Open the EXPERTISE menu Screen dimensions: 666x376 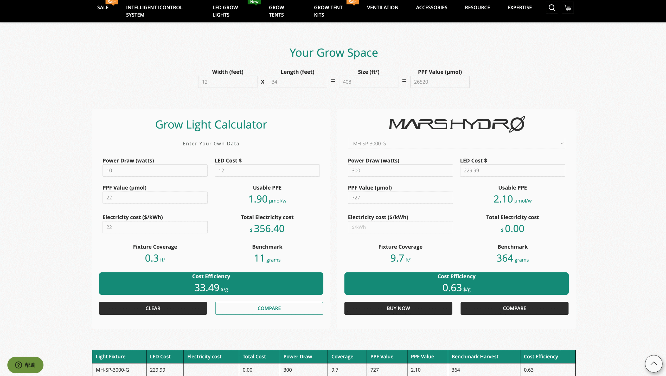click(519, 8)
